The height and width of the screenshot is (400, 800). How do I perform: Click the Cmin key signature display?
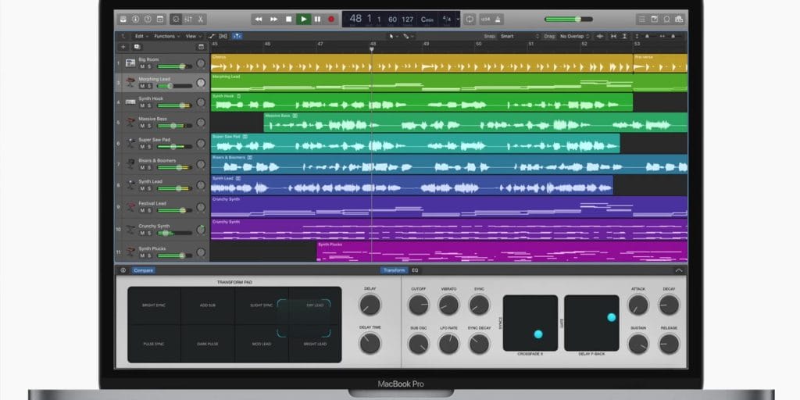click(x=427, y=20)
